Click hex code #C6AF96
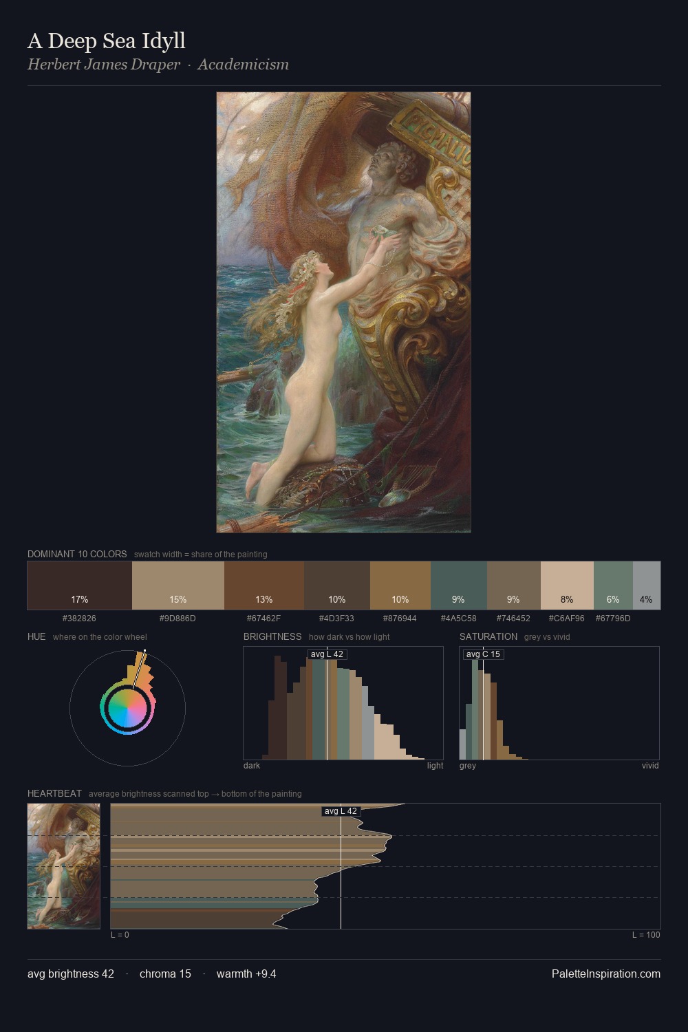The width and height of the screenshot is (688, 1032). 566,619
